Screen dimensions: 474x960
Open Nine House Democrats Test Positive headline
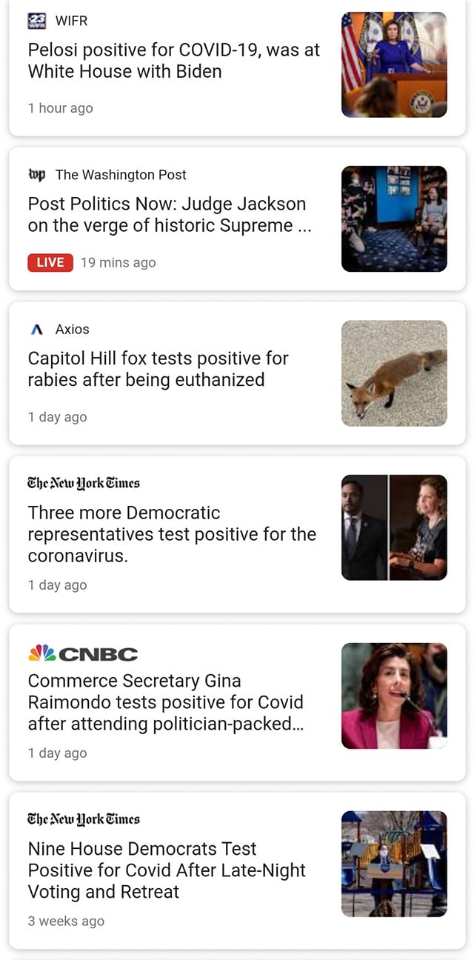point(167,870)
